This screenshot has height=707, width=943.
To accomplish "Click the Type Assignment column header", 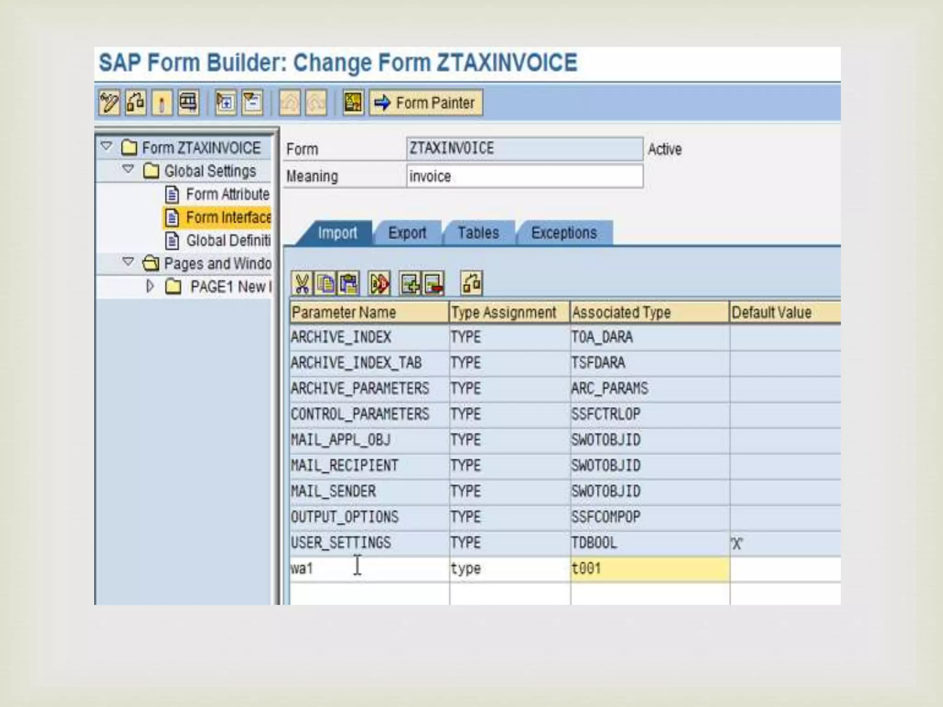I will coord(510,313).
